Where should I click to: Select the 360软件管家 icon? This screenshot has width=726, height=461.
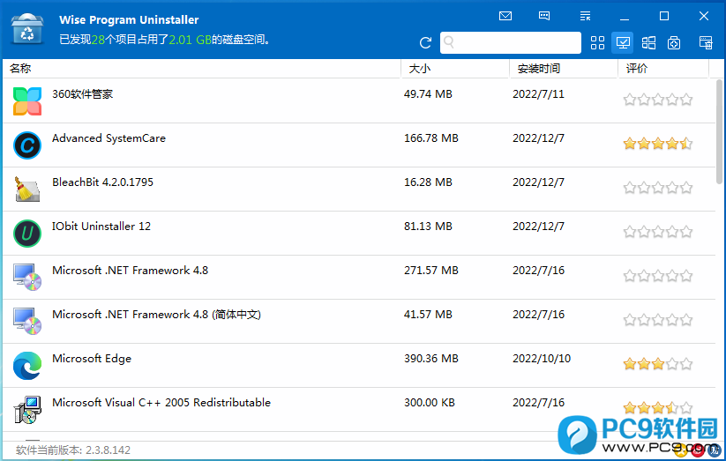[27, 100]
